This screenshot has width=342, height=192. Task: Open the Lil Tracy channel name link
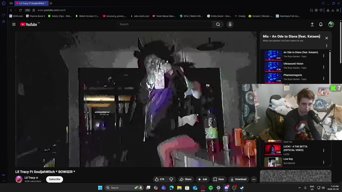[x=30, y=178]
